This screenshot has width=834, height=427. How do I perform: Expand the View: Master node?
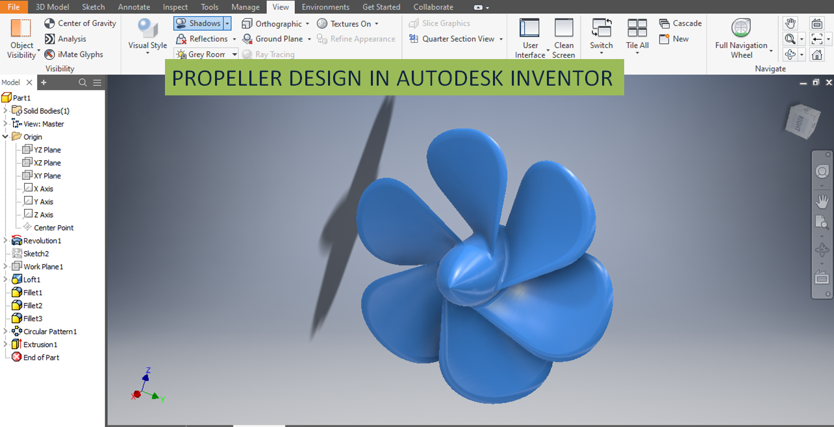(5, 123)
